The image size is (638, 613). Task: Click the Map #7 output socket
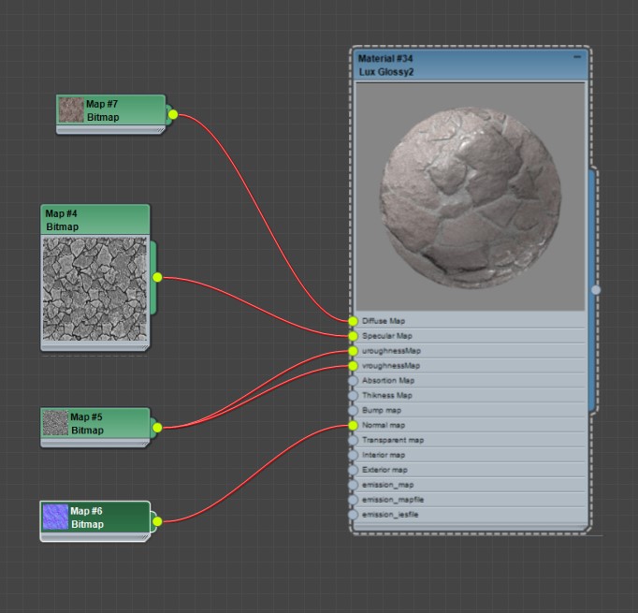172,115
